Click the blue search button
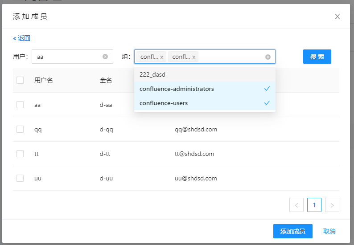The image size is (354, 245). coord(317,57)
